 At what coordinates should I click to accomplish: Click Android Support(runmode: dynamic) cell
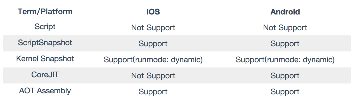tap(285, 60)
